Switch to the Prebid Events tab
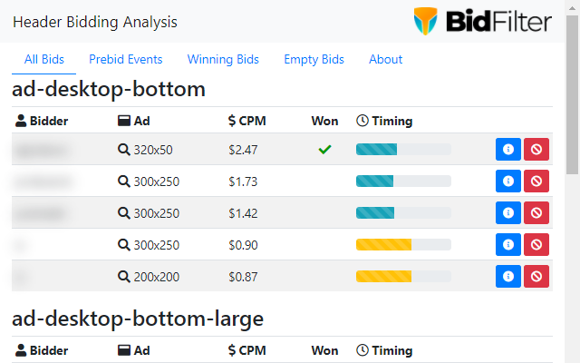Viewport: 580px width, 363px height. (126, 59)
